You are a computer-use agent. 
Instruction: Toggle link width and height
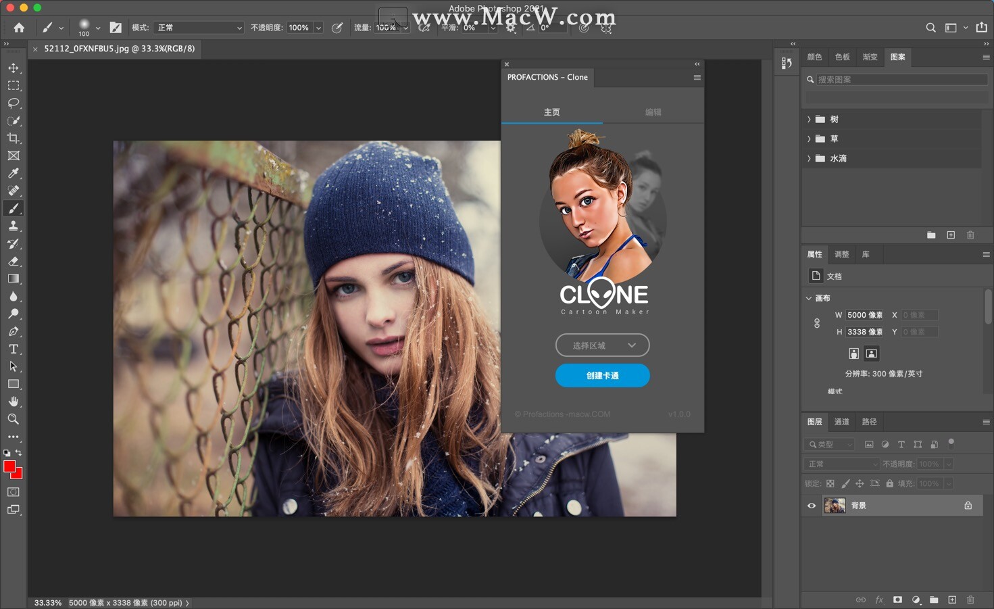817,324
